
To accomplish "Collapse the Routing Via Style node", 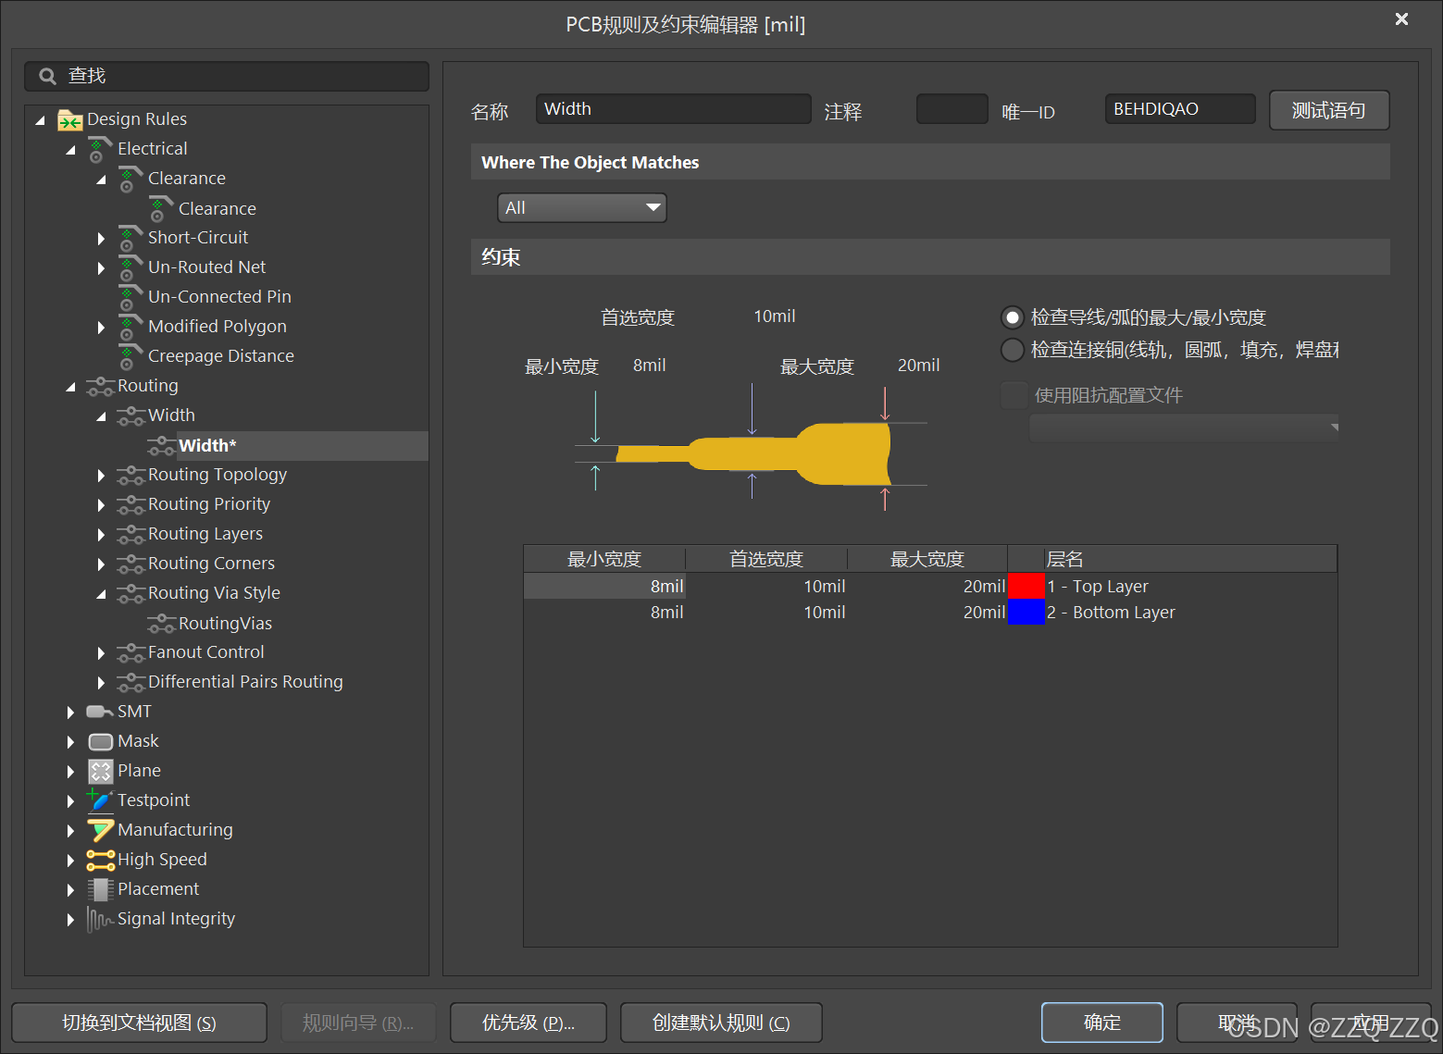I will pyautogui.click(x=101, y=594).
